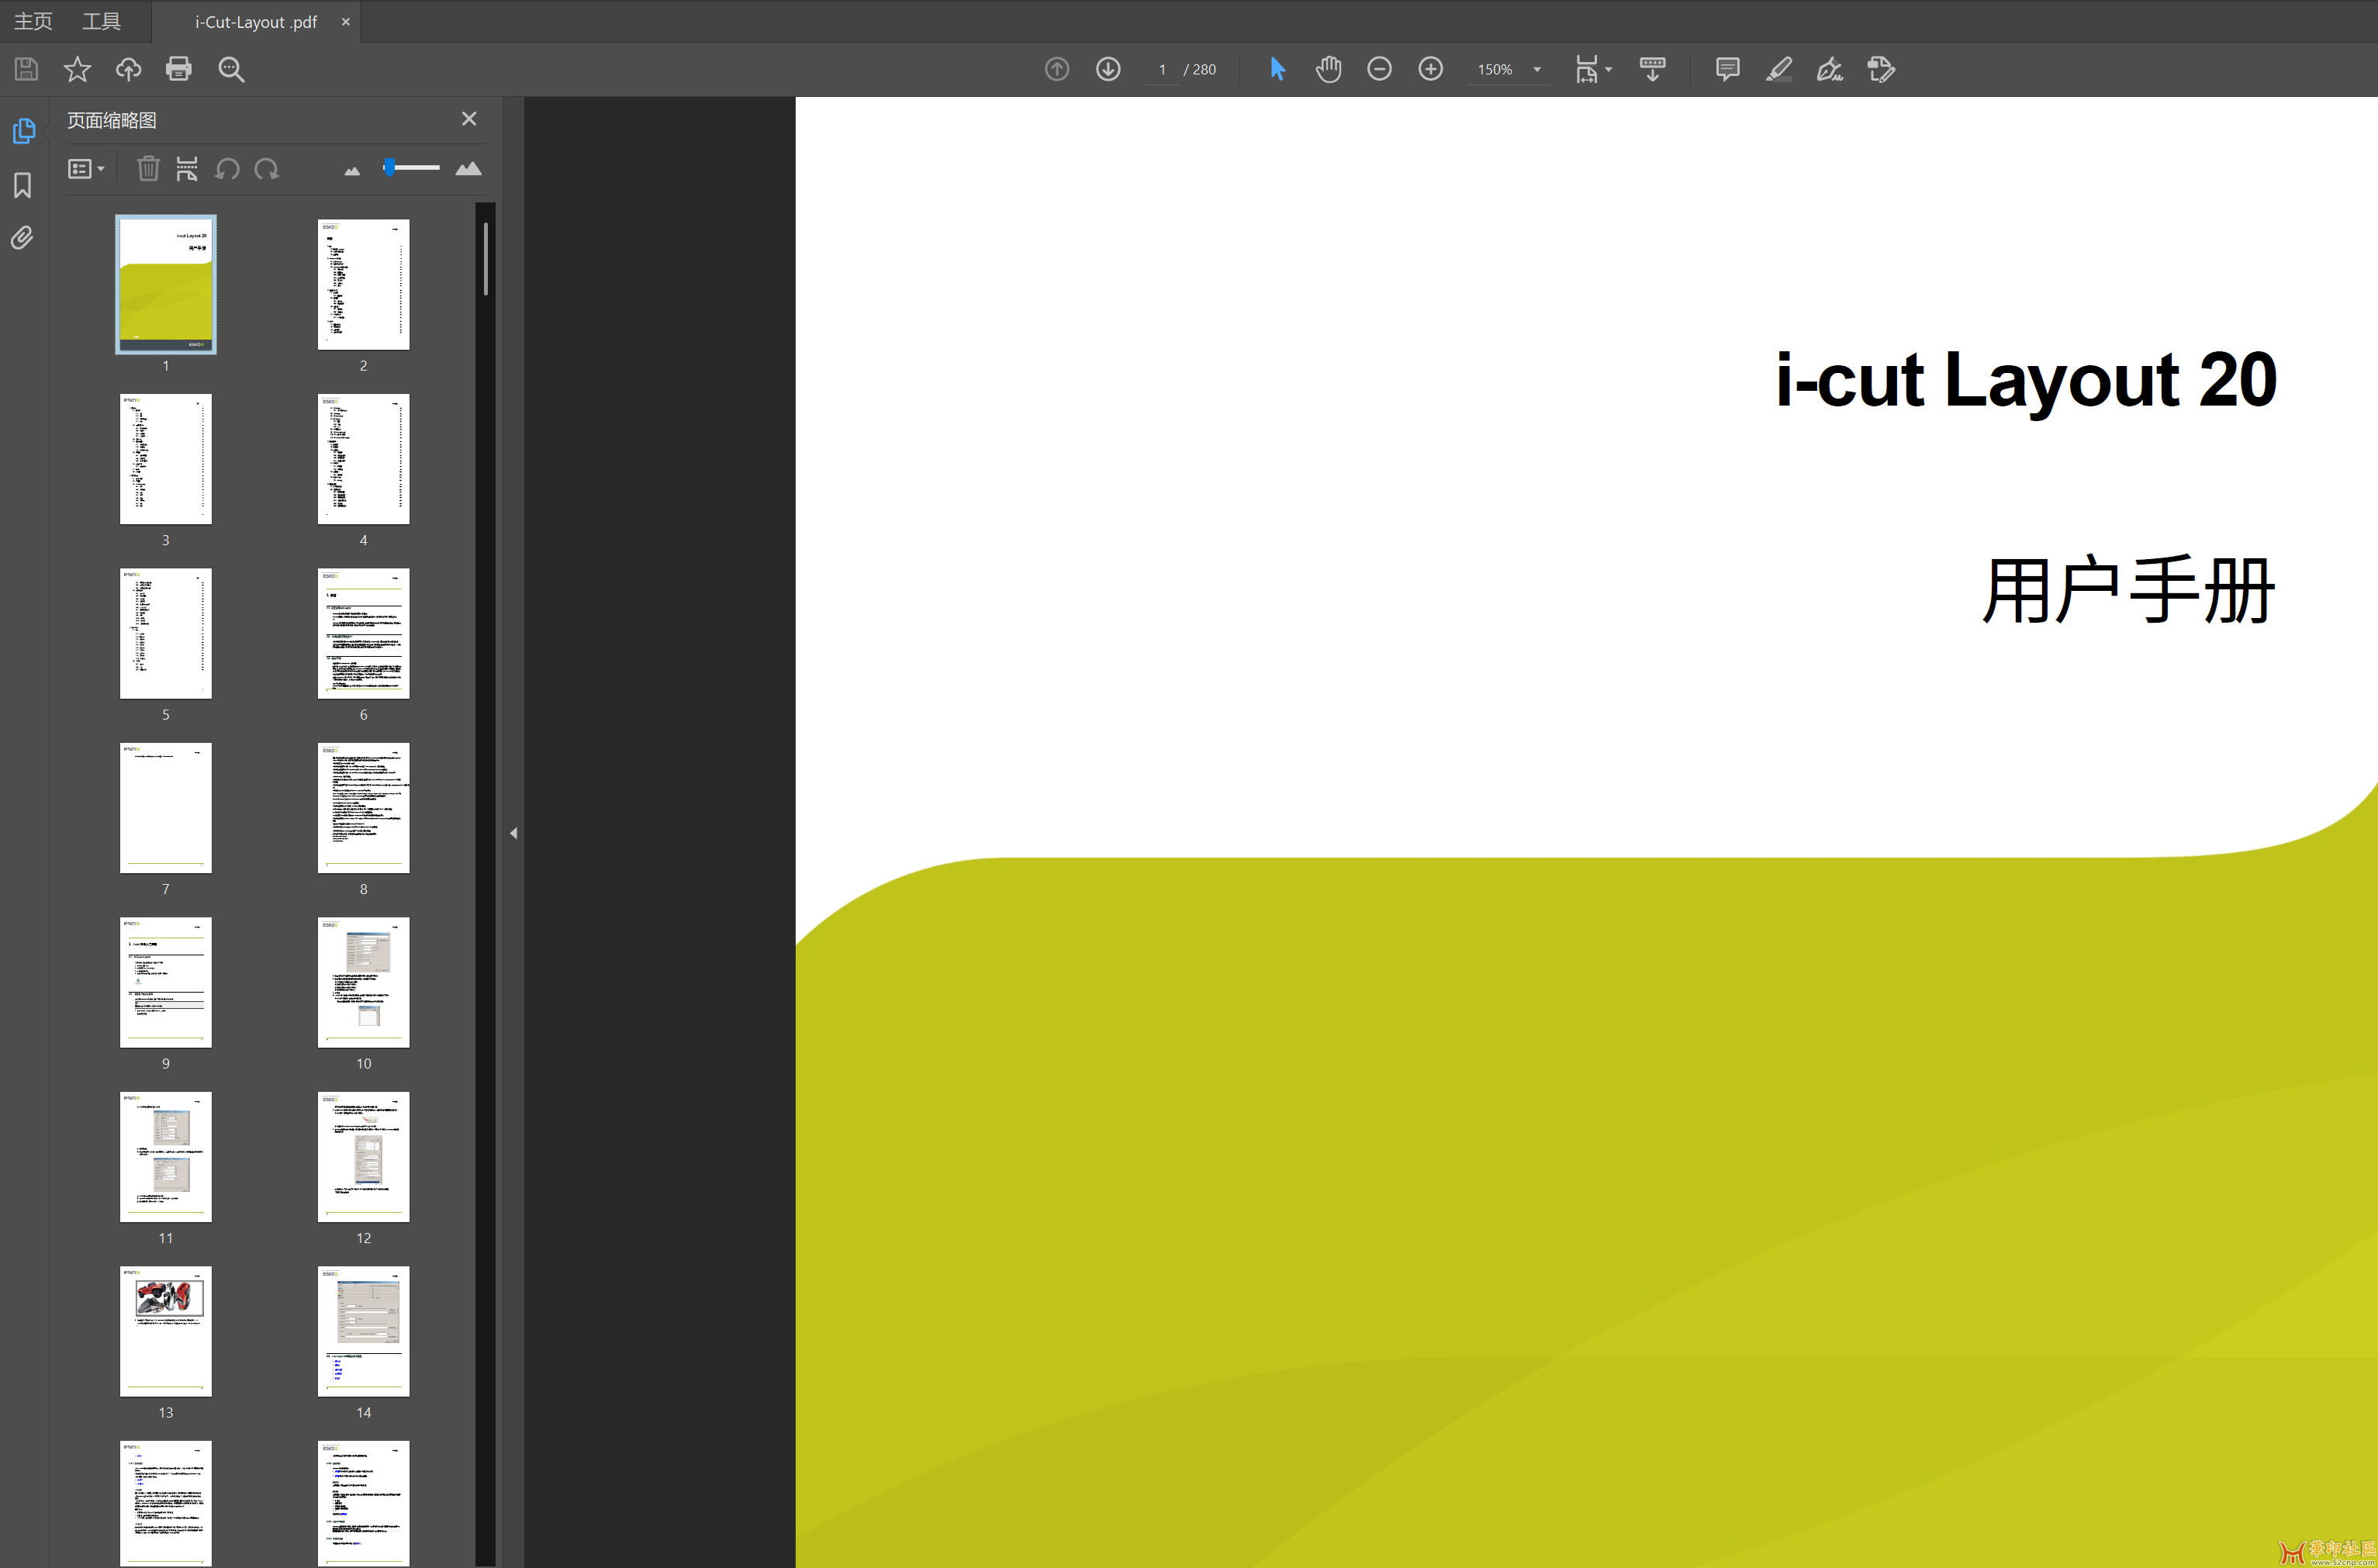Rotate page clockwise icon
Image resolution: width=2378 pixels, height=1568 pixels.
(267, 169)
